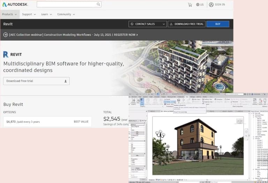
Task: Select the Manage tab in the Revit ribbon
Action: tap(193, 97)
